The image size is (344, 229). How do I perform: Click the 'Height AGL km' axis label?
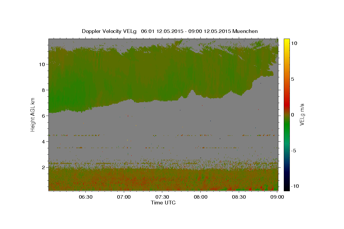pos(33,114)
